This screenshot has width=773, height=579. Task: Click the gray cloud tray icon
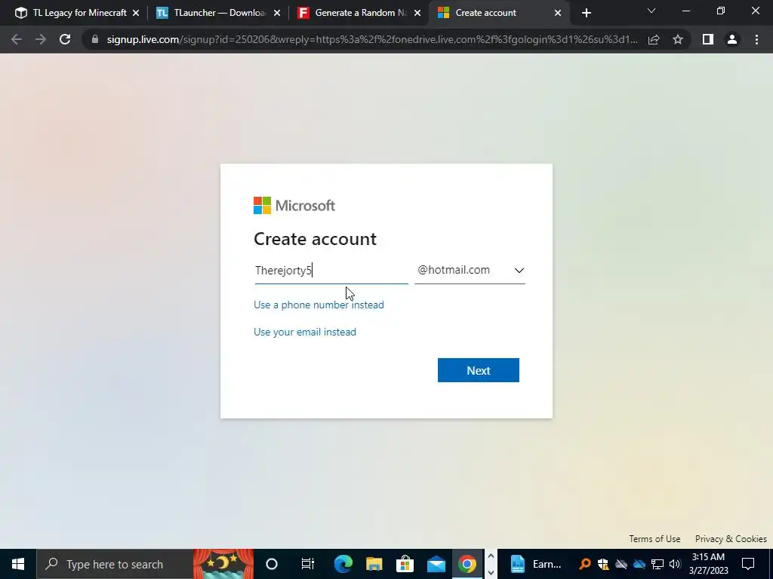(621, 564)
